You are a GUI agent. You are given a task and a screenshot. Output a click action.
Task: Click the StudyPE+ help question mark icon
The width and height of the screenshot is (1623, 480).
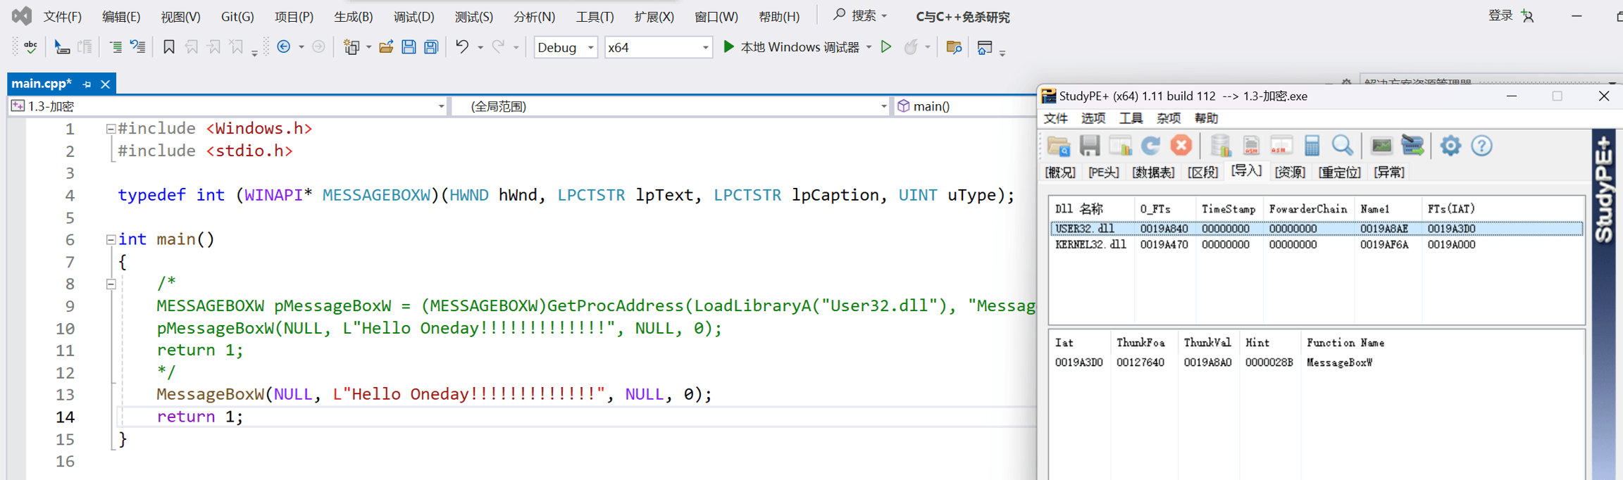pyautogui.click(x=1481, y=146)
